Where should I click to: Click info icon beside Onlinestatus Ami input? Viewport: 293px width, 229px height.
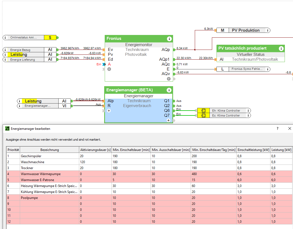(x=5, y=38)
